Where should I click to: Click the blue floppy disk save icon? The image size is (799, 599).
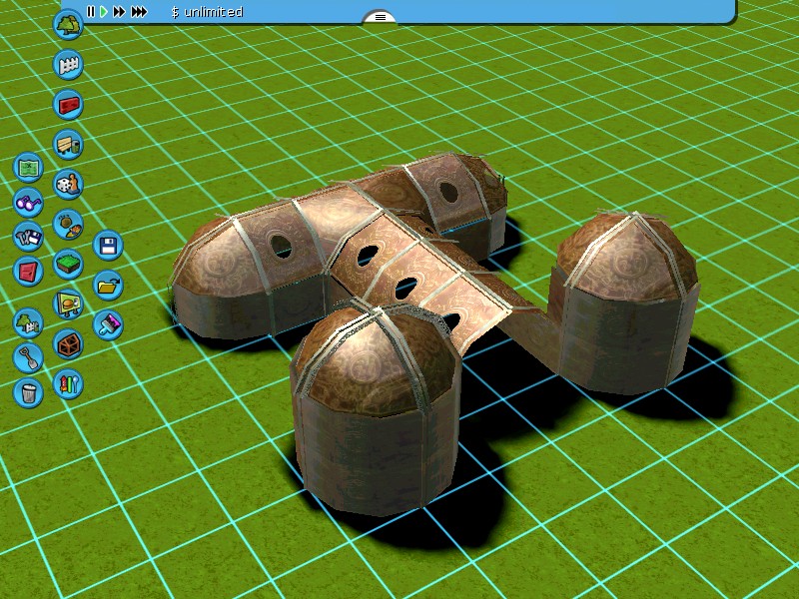click(x=107, y=245)
